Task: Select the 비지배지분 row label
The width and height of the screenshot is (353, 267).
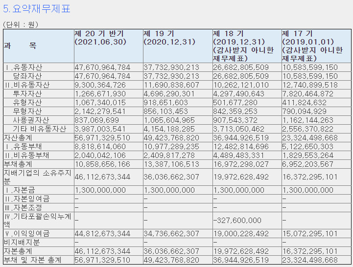Action: tap(22, 242)
